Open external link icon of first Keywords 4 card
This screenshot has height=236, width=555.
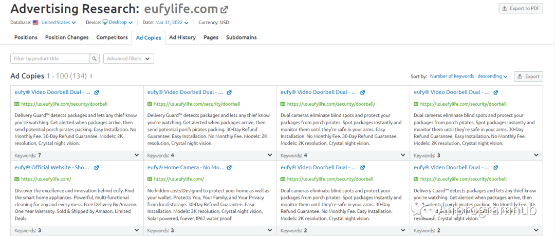pos(229,92)
